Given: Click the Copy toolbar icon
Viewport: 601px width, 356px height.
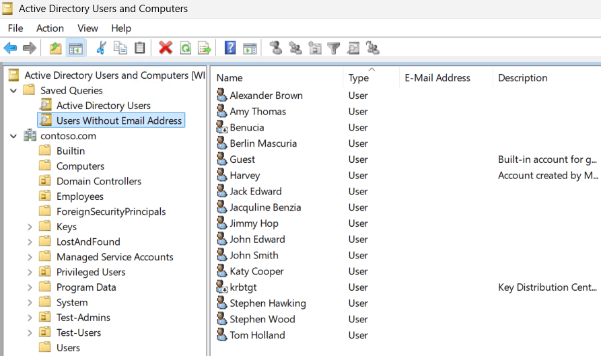Looking at the screenshot, I should coord(120,48).
